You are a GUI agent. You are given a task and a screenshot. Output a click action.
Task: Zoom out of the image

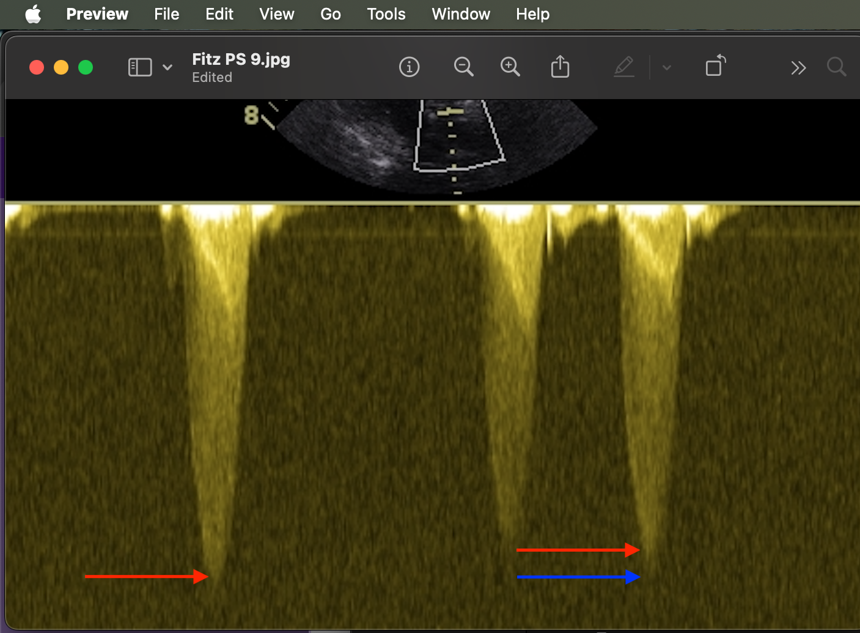[463, 67]
